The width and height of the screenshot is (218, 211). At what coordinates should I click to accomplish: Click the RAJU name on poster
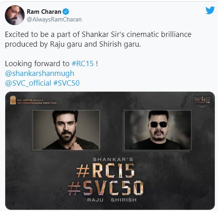pyautogui.click(x=95, y=200)
